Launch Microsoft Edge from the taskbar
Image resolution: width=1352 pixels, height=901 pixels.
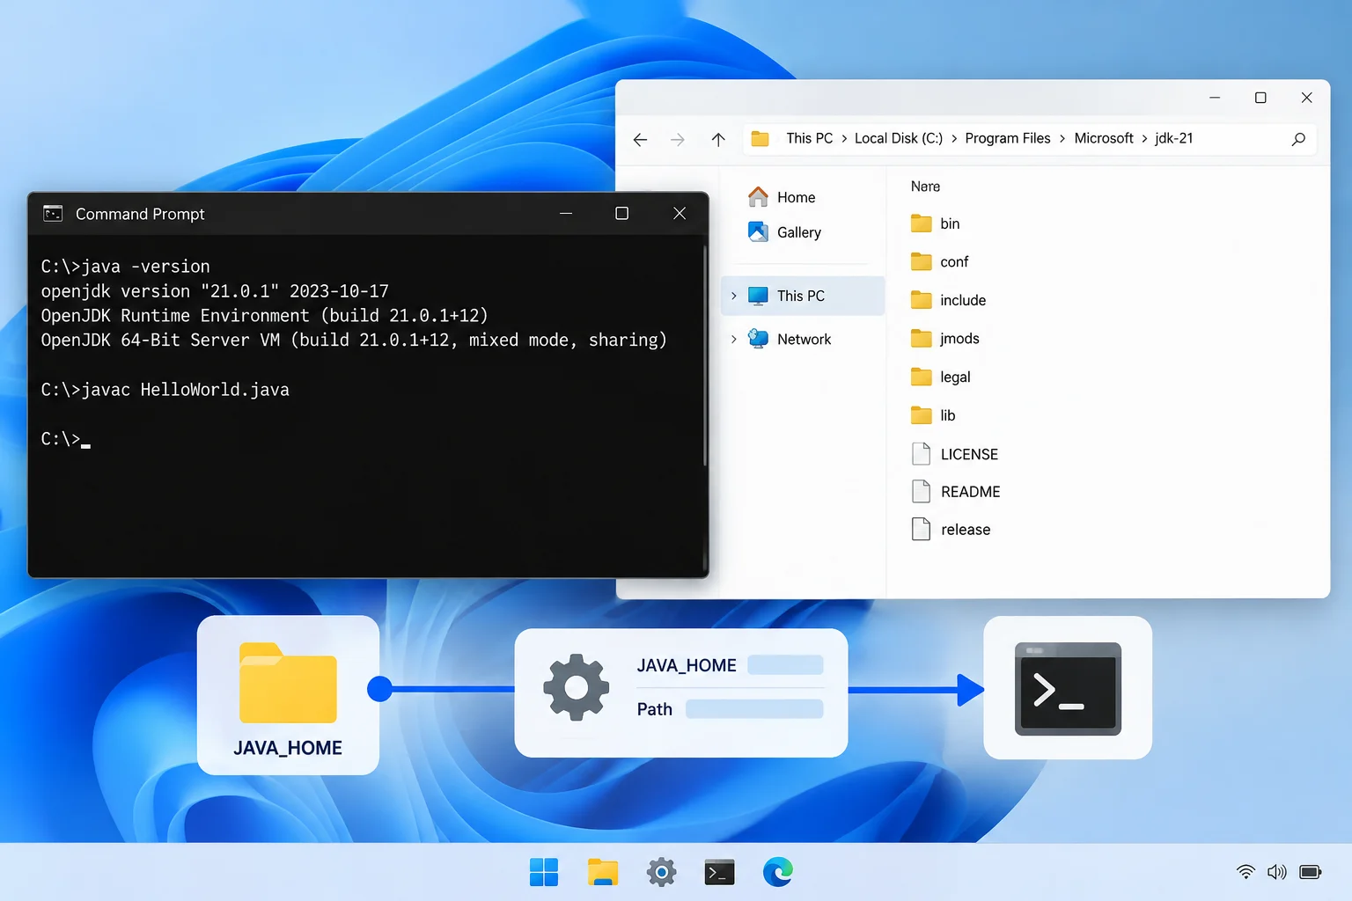coord(778,872)
